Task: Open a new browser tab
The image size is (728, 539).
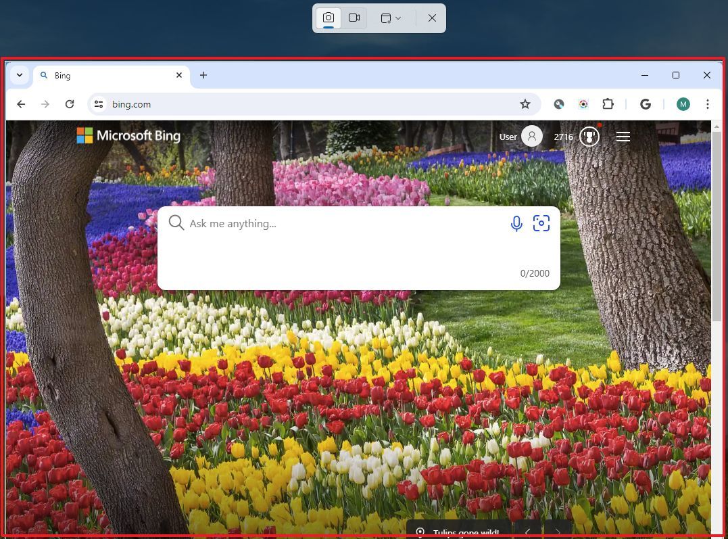Action: click(x=203, y=75)
